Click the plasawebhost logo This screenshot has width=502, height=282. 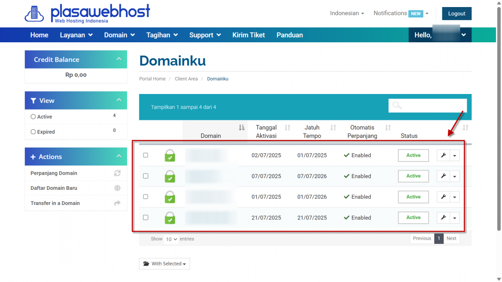(88, 13)
